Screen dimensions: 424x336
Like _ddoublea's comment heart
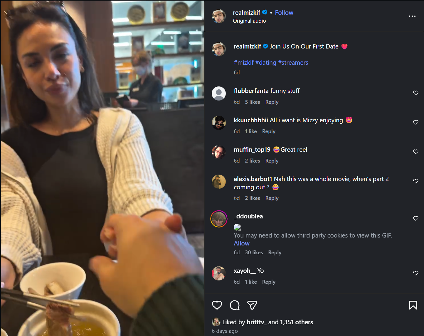click(416, 218)
